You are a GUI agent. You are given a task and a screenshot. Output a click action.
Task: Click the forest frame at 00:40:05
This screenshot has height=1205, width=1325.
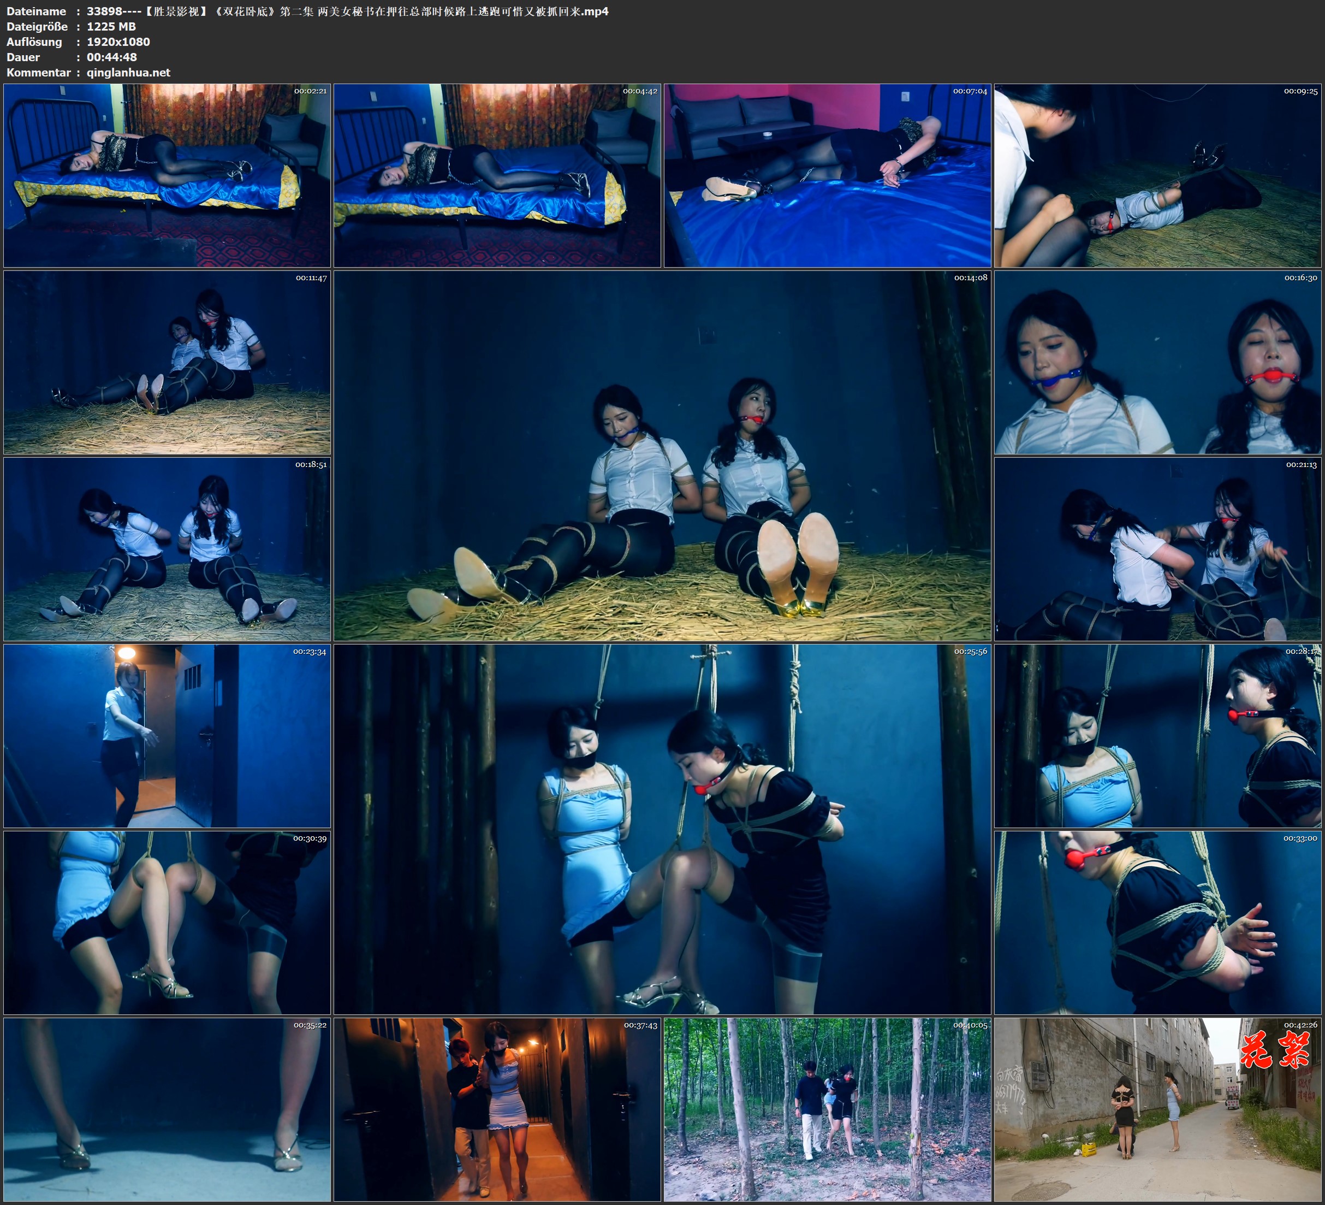(827, 1109)
